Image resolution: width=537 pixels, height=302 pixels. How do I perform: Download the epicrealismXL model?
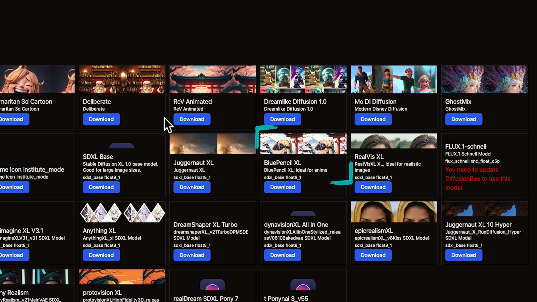[373, 255]
